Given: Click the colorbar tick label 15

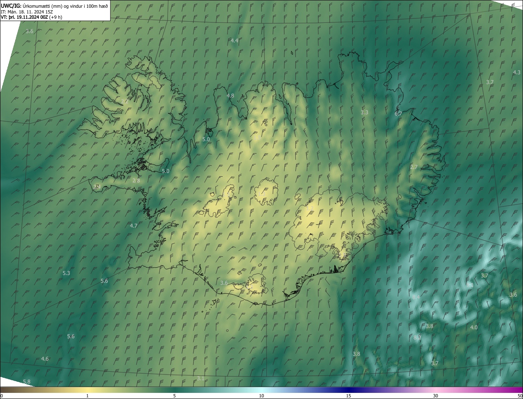Looking at the screenshot, I should point(349,396).
